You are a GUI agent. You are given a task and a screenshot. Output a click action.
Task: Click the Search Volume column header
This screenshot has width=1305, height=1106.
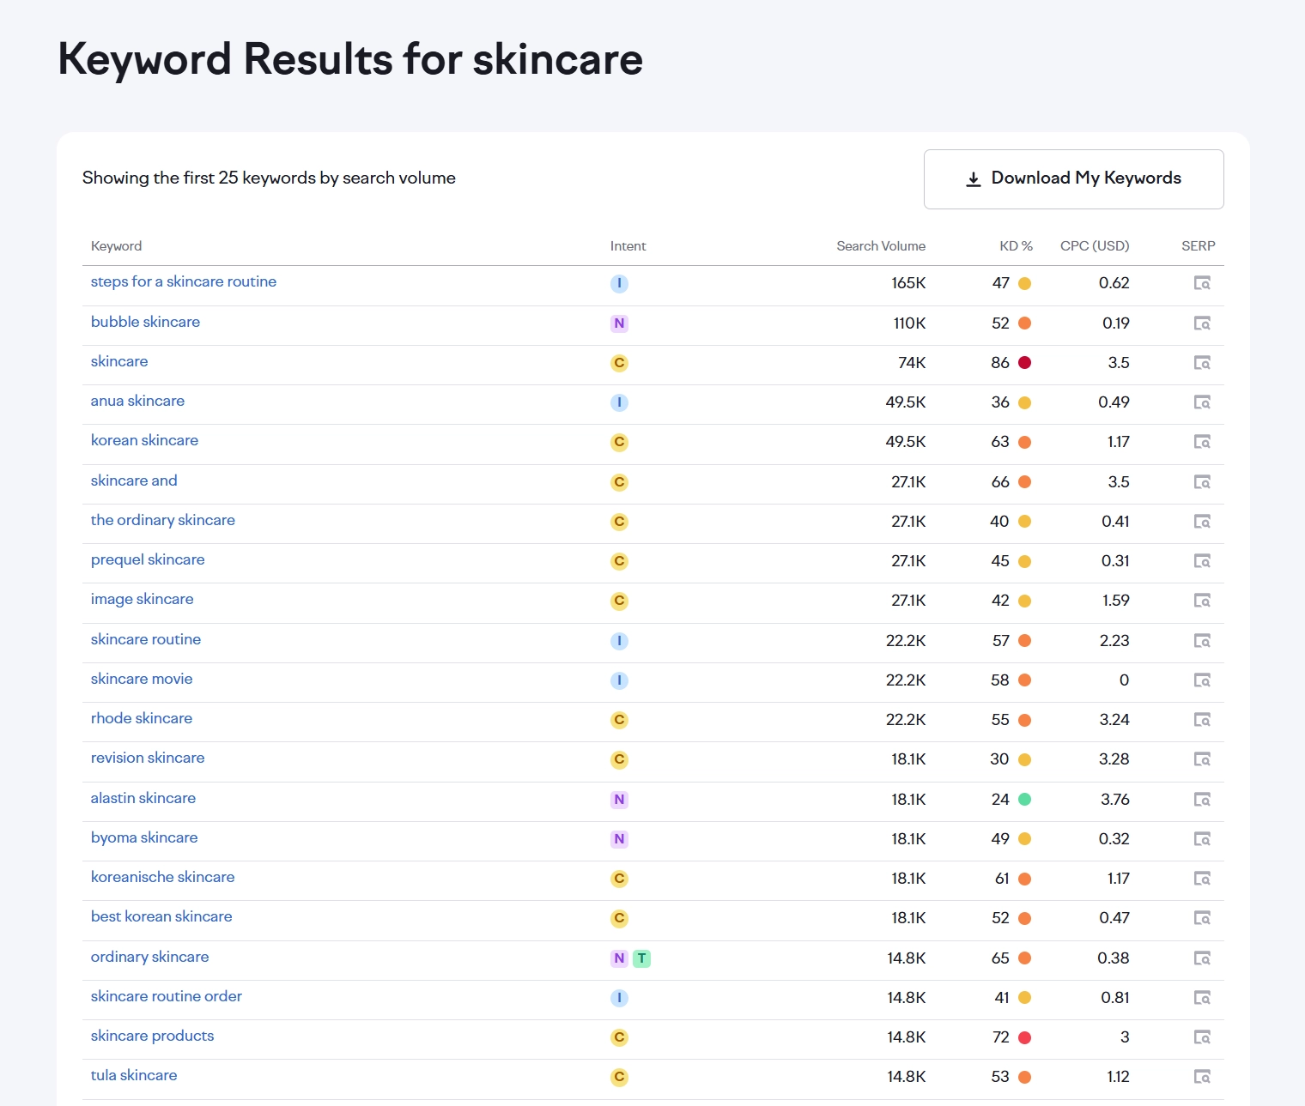(x=880, y=246)
